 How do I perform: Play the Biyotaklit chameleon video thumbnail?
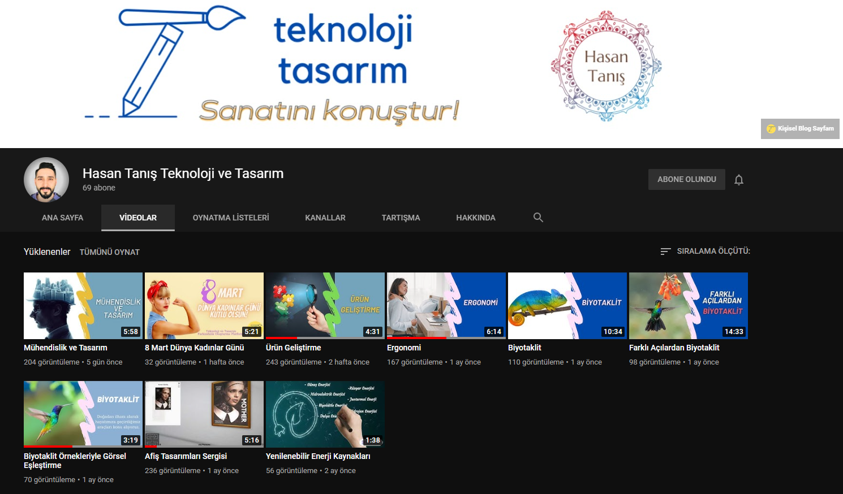click(567, 306)
